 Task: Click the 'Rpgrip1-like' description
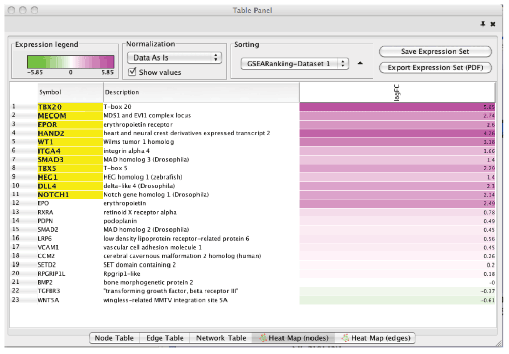[122, 274]
